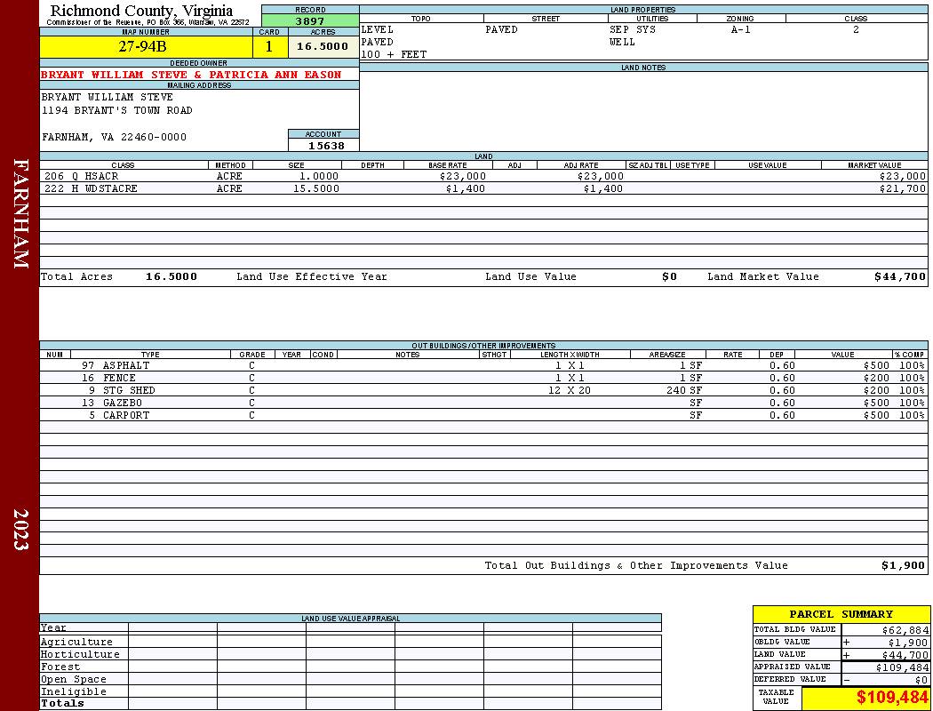Viewport: 933px width, 711px height.
Task: Click the Open Space row label
Action: click(x=74, y=680)
